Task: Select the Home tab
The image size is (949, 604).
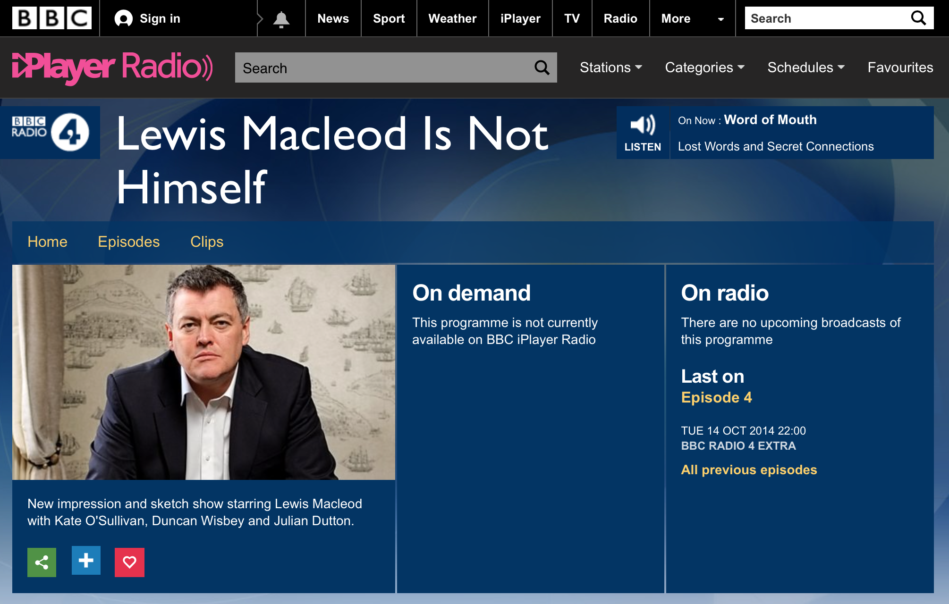Action: 47,242
